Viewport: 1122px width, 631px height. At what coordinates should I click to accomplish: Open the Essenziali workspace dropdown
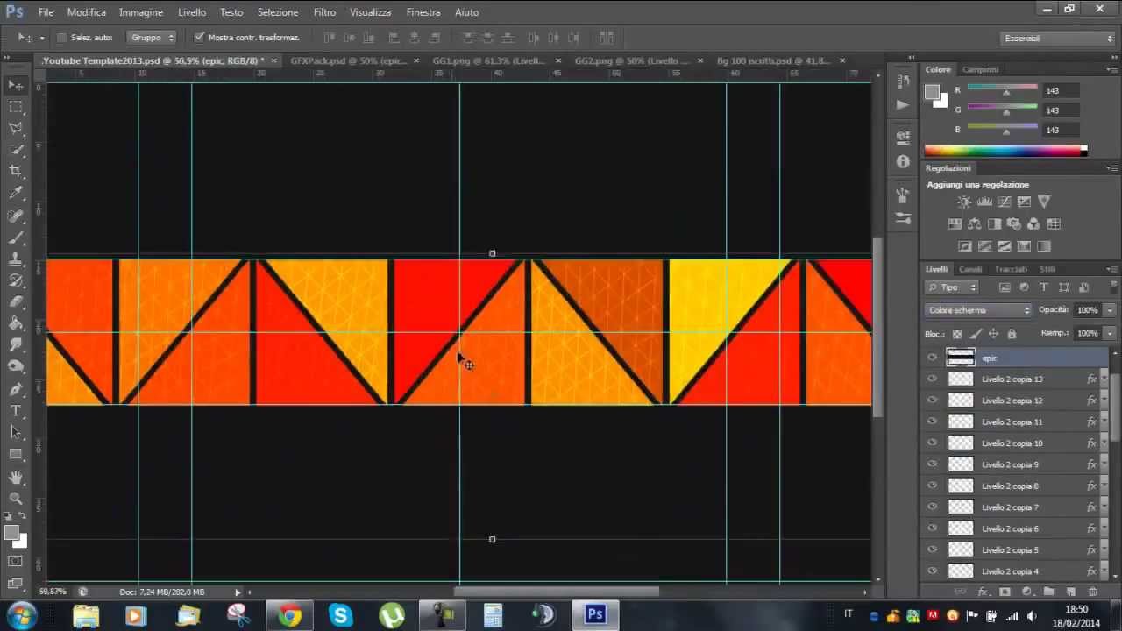1058,39
